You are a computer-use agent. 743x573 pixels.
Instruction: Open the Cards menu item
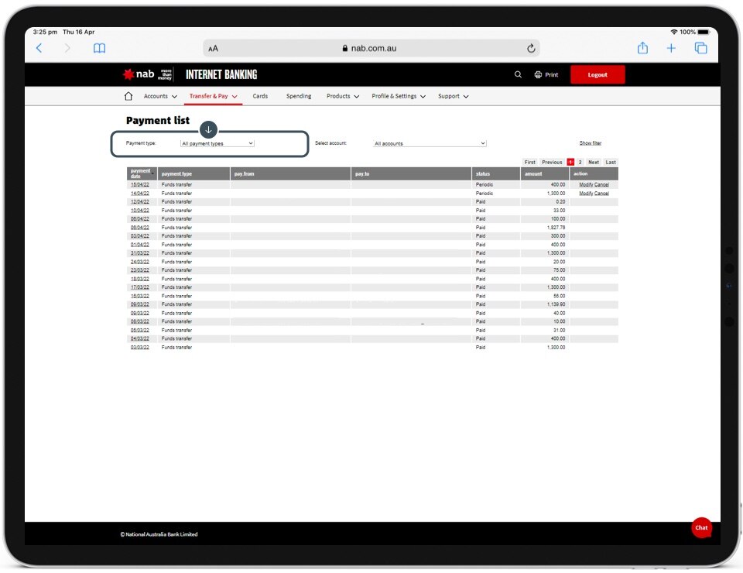click(260, 97)
